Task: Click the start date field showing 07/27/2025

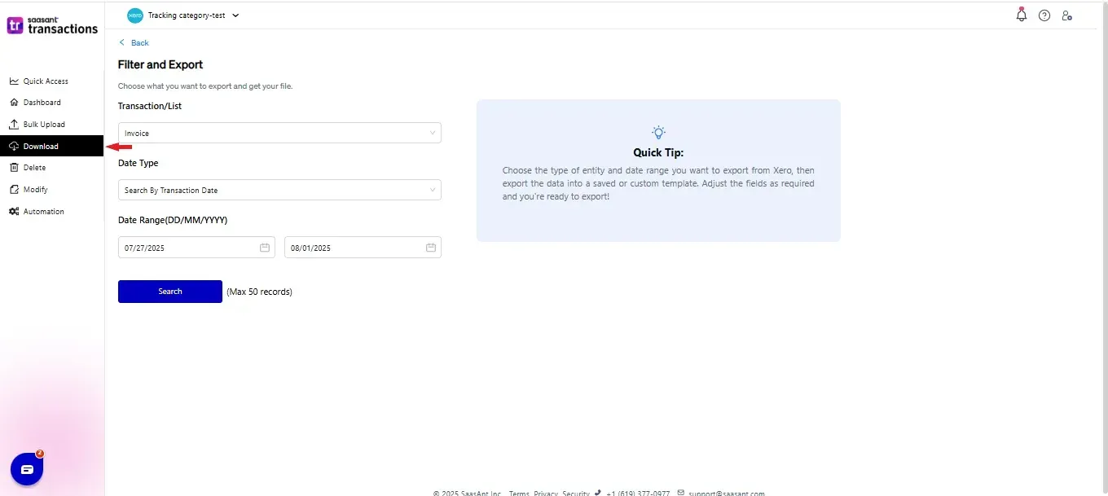Action: point(196,248)
